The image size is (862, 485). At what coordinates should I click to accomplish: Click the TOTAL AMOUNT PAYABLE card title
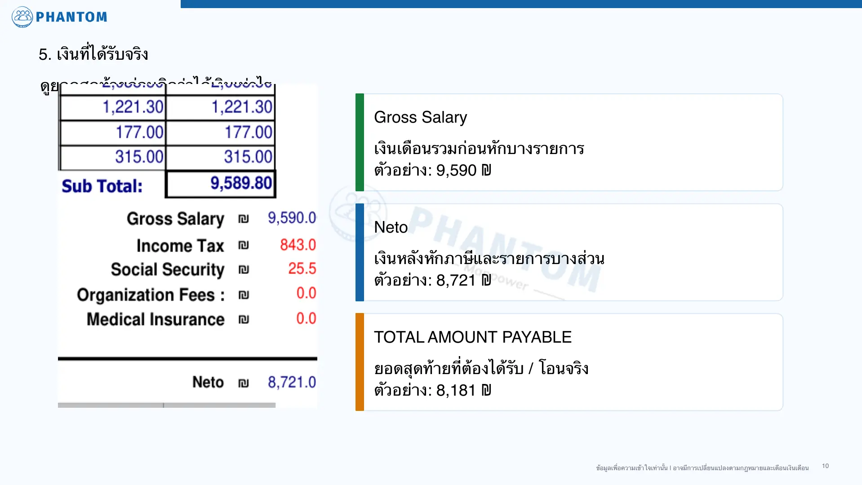click(472, 337)
